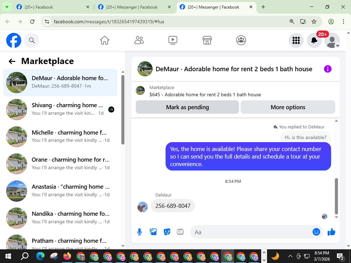Choose a GIF icon
This screenshot has width=351, height=263.
[x=180, y=232]
